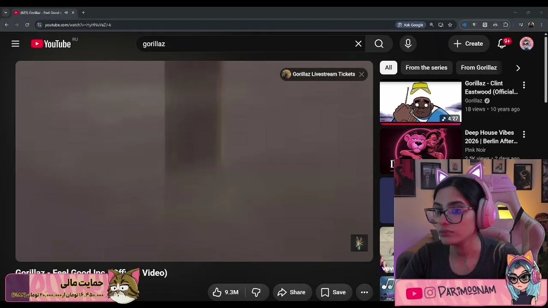Open the Extensions puzzle menu

(x=506, y=25)
